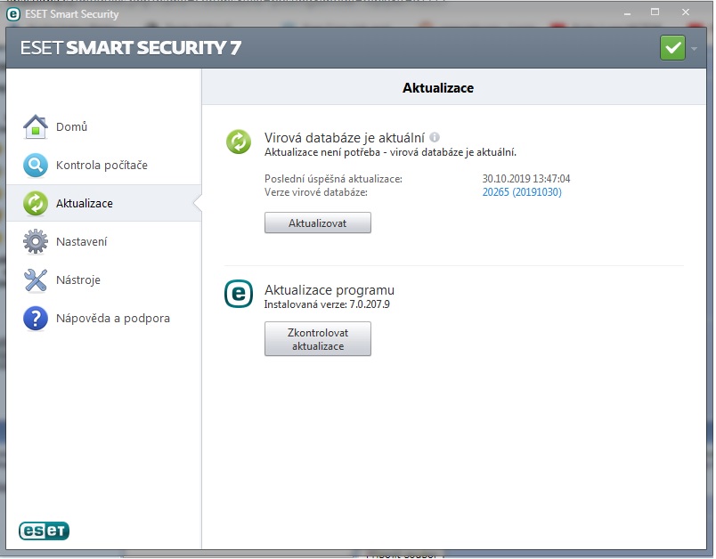Click the green Aktualizace sidebar icon
716x559 pixels.
[x=35, y=204]
